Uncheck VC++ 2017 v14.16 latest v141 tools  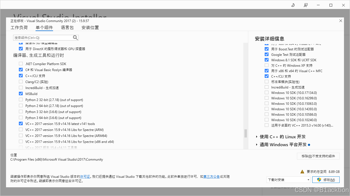coord(21,124)
